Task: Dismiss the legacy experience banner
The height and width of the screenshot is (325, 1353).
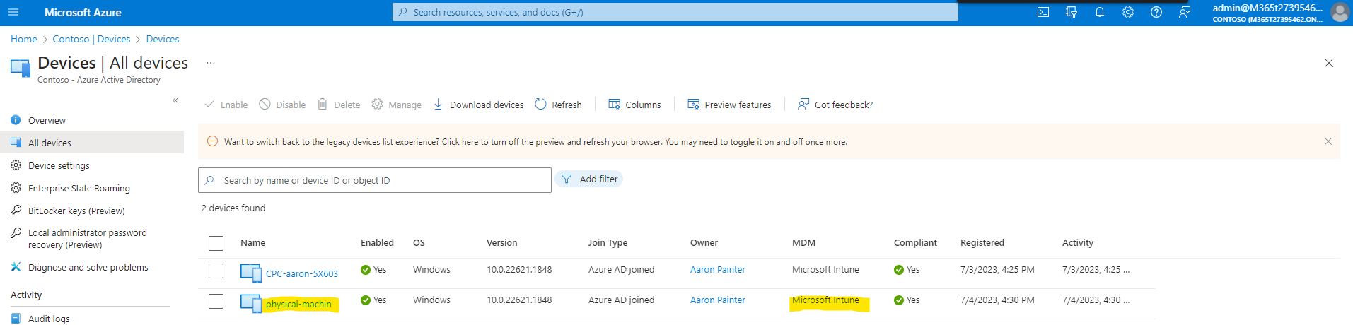Action: pos(1328,141)
